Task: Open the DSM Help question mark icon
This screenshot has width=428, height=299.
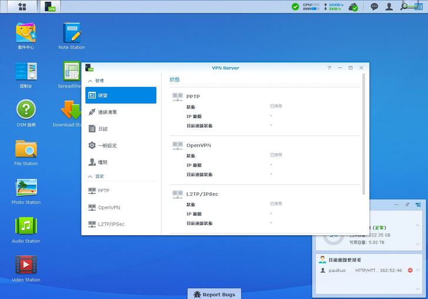Action: point(26,109)
